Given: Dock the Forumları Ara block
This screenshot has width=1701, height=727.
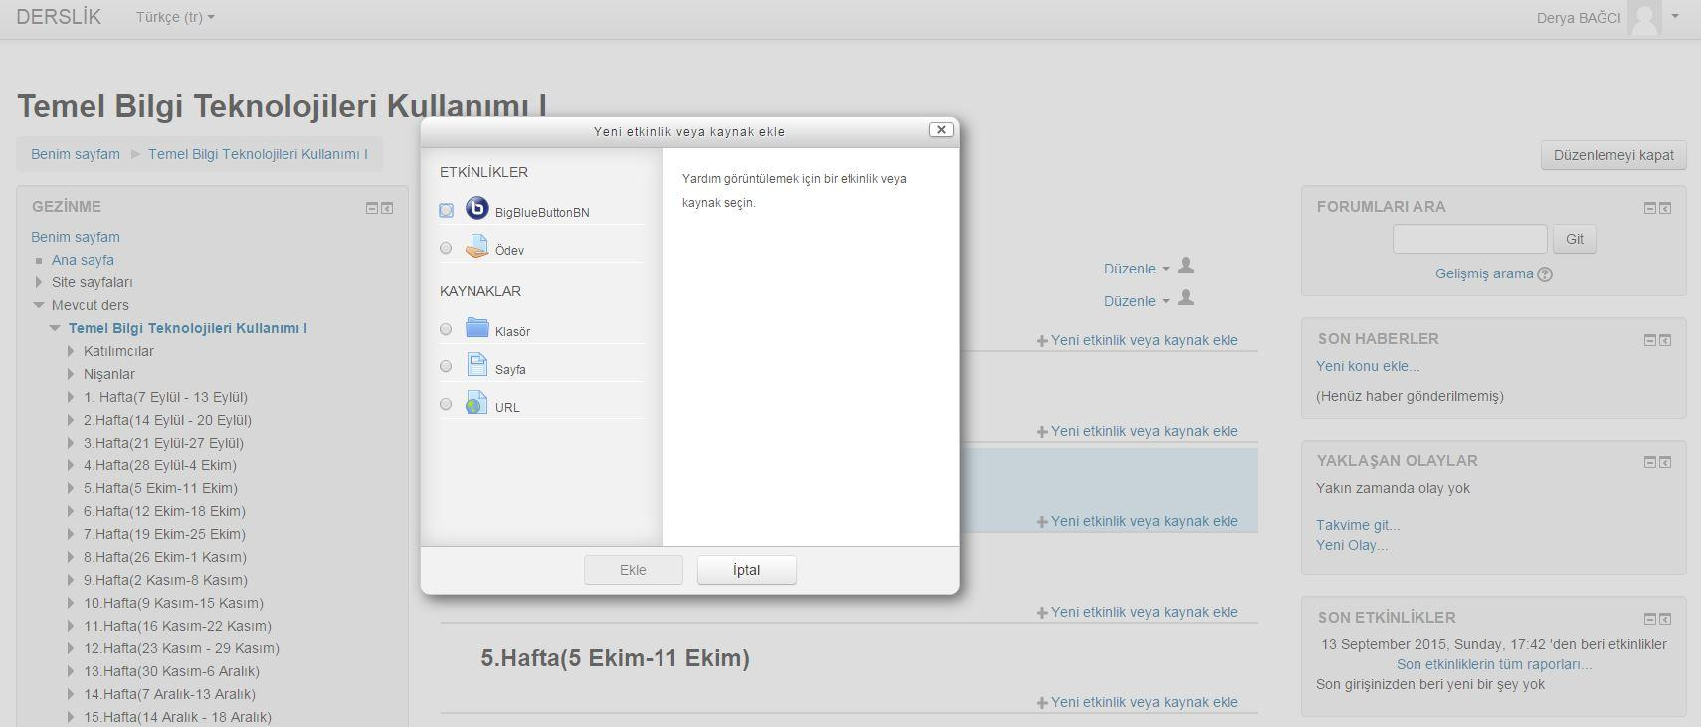Looking at the screenshot, I should coord(1665,208).
